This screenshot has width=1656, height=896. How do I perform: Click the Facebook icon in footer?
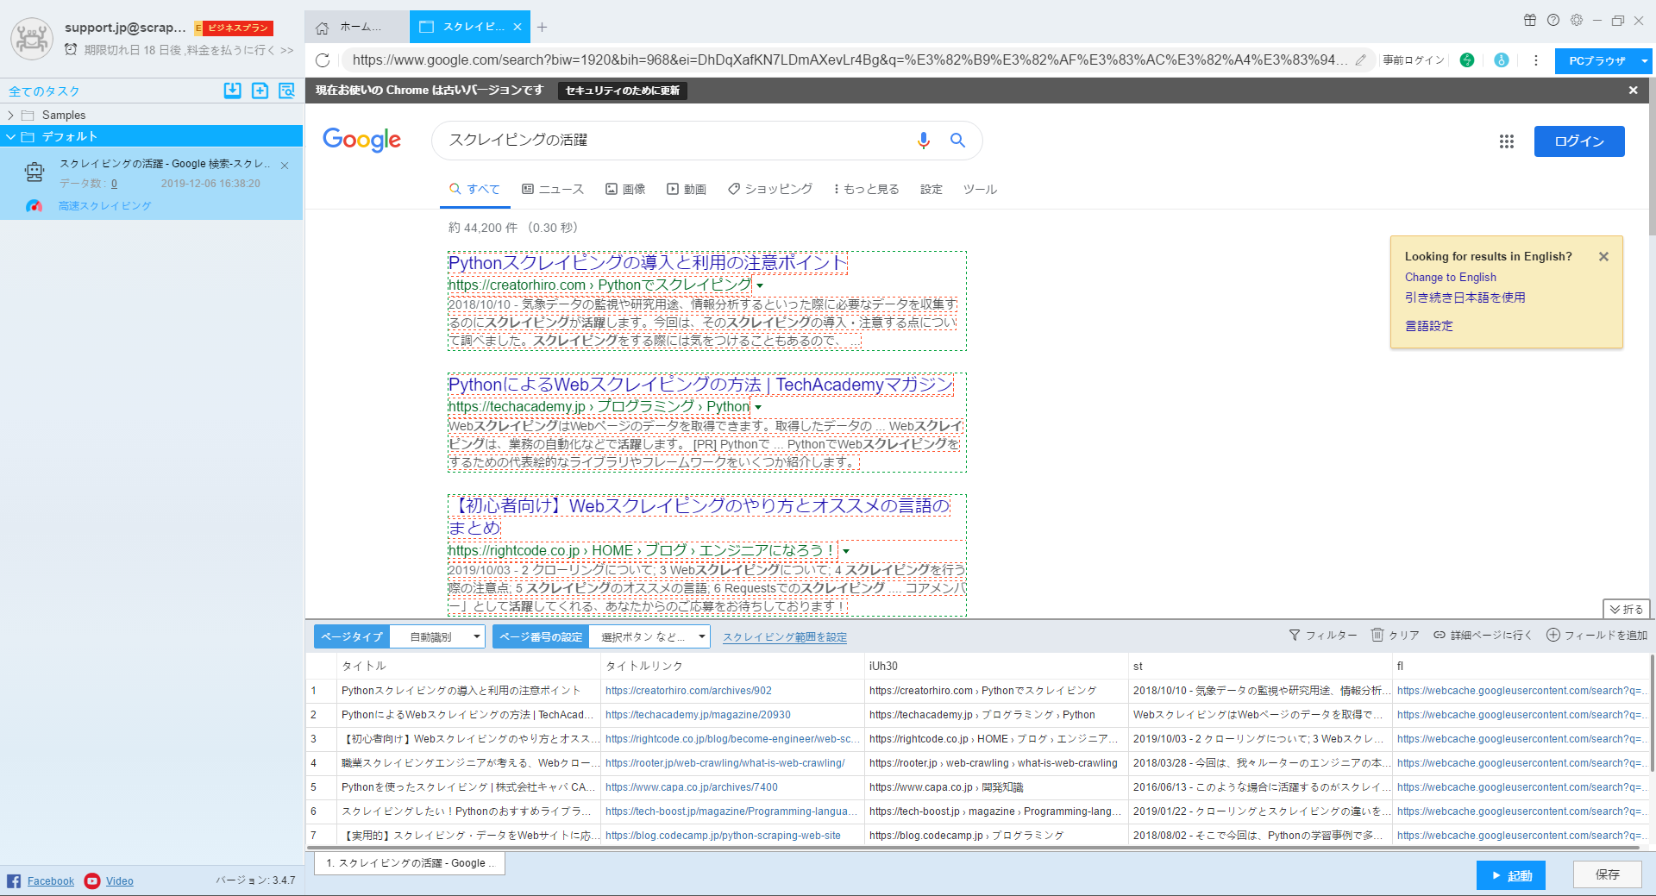click(x=14, y=880)
